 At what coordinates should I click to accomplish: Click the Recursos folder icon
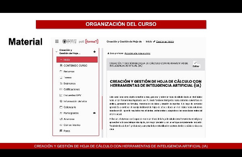coord(61,71)
